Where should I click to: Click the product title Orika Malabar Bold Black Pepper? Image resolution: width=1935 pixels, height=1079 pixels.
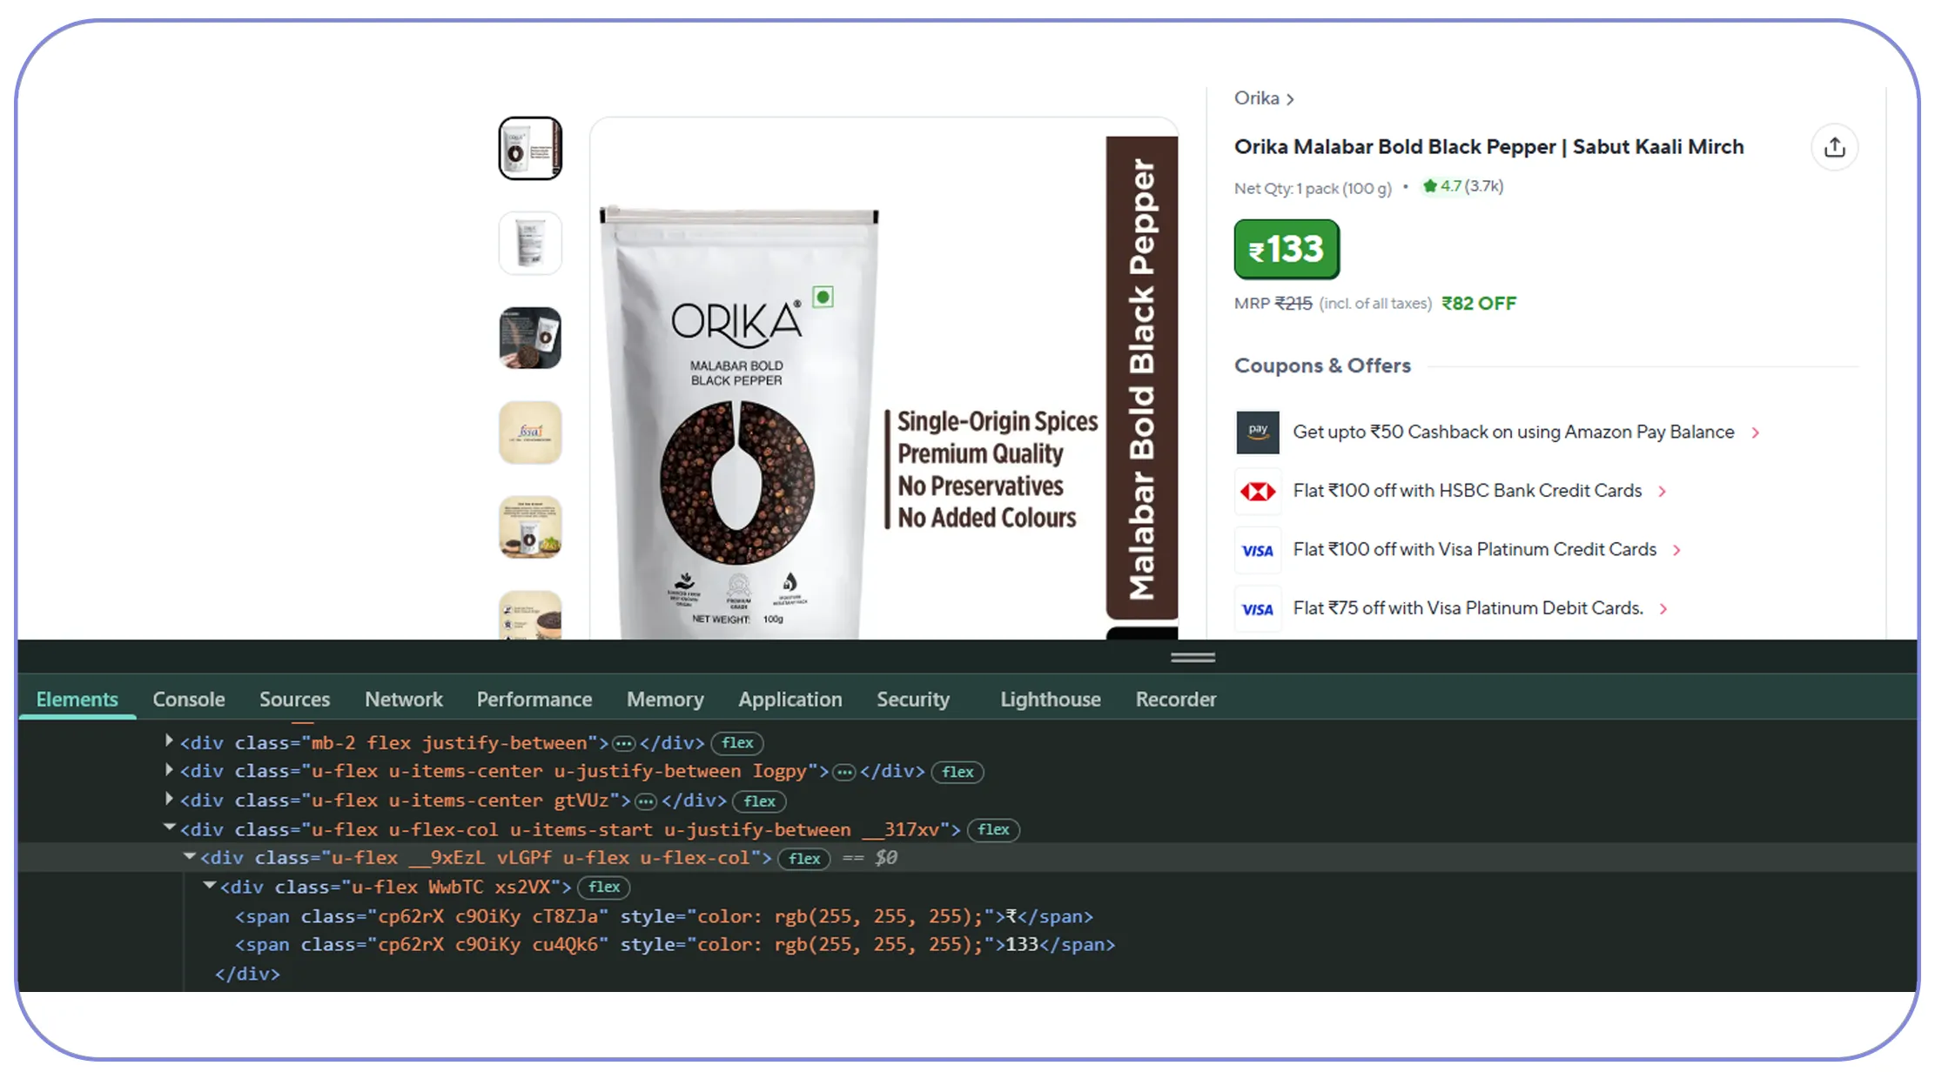(x=1488, y=147)
